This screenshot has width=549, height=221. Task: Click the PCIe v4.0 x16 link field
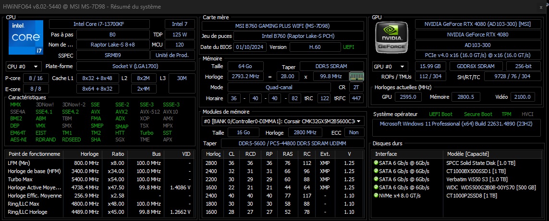(x=477, y=55)
